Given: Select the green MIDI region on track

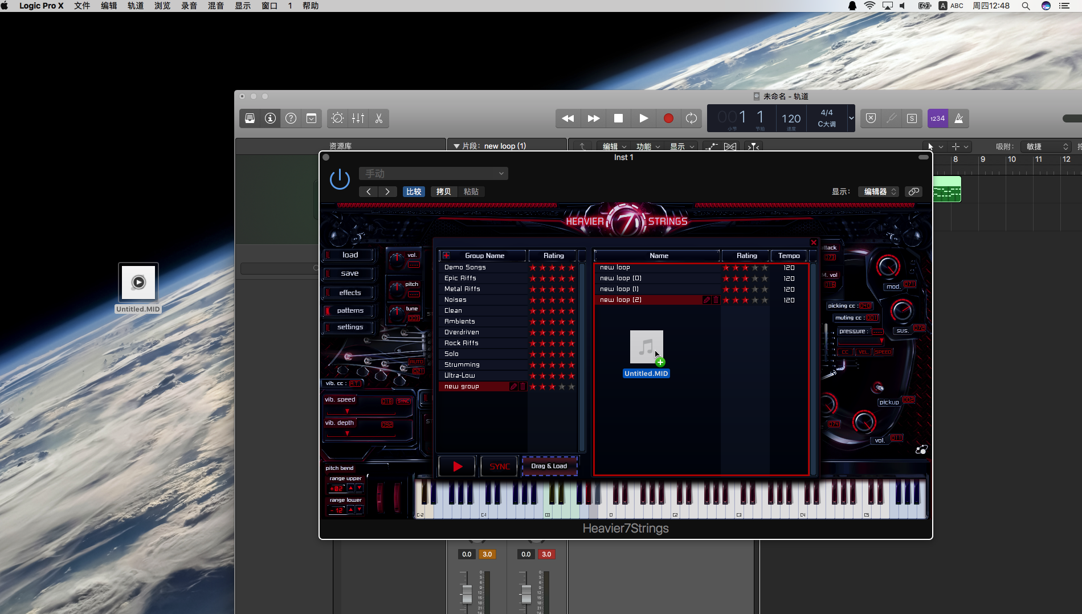Looking at the screenshot, I should [947, 189].
